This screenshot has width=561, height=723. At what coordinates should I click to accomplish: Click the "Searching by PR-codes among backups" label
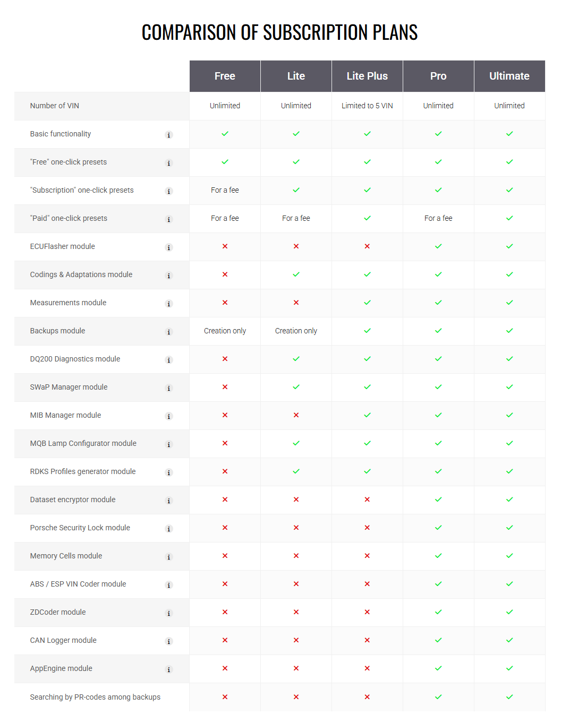pyautogui.click(x=95, y=697)
